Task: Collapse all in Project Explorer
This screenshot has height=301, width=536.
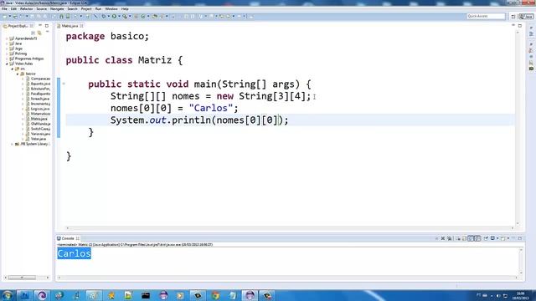Action: pyautogui.click(x=33, y=33)
